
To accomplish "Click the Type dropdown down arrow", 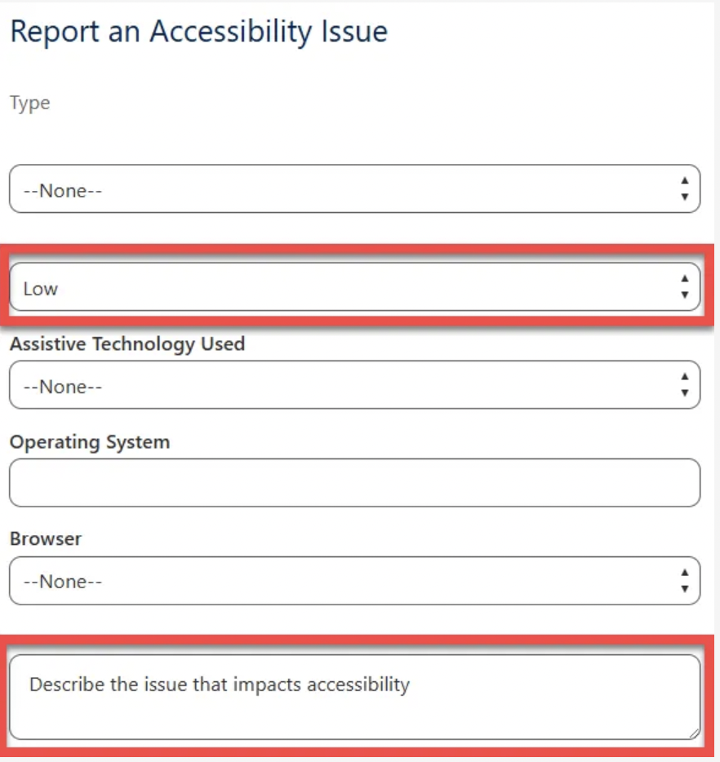I will [x=684, y=196].
